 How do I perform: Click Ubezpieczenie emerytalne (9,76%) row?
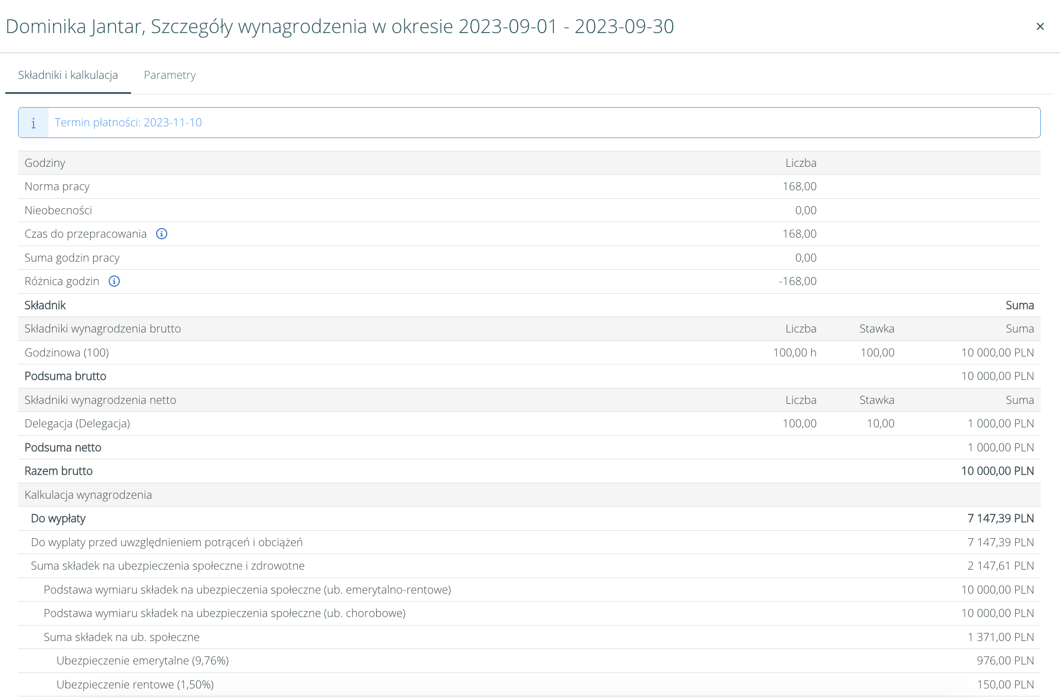(142, 661)
